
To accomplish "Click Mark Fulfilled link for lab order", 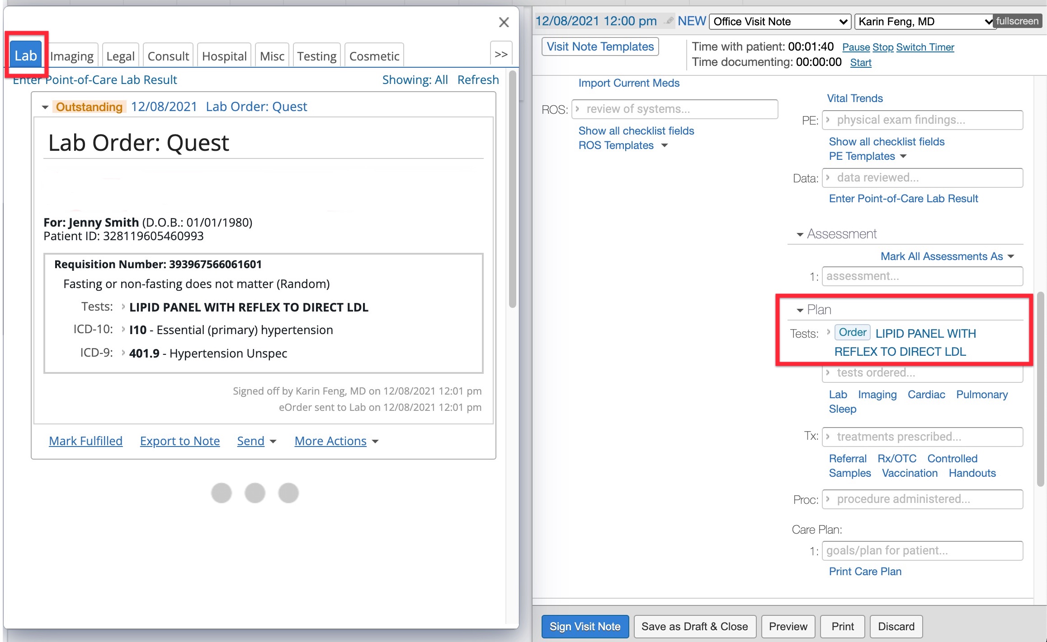I will (85, 441).
